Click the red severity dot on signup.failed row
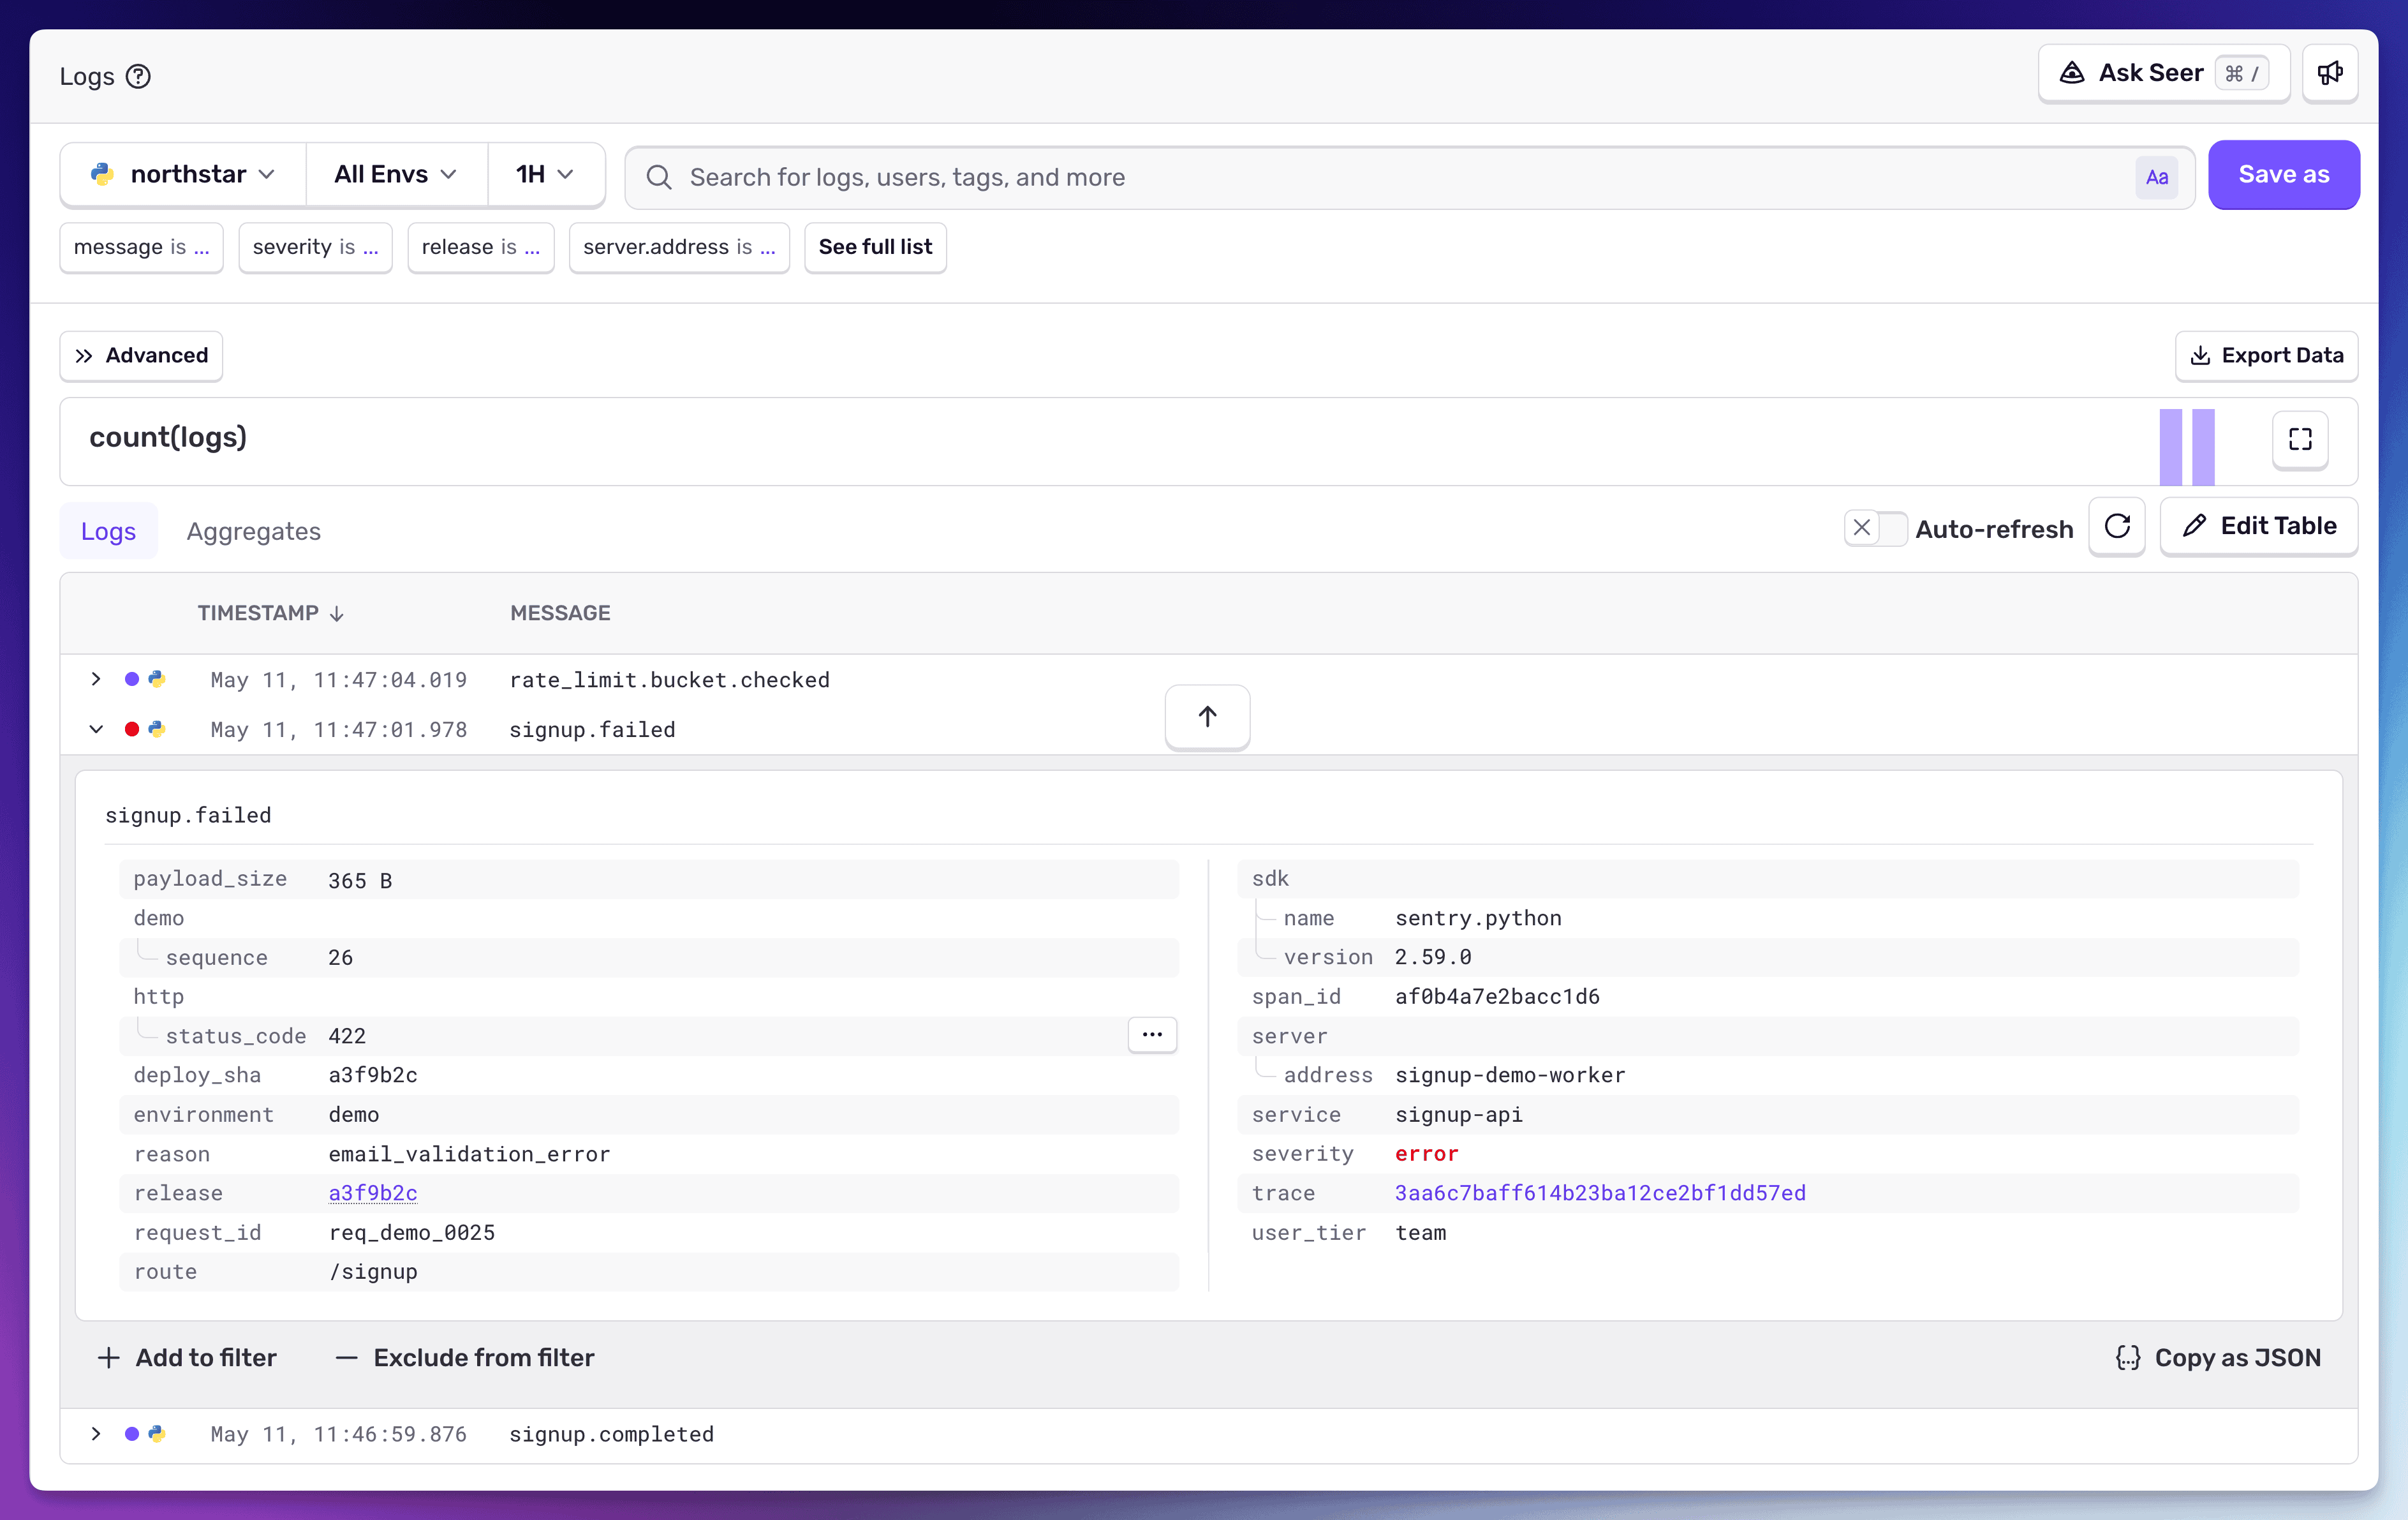Image resolution: width=2408 pixels, height=1520 pixels. click(x=132, y=729)
